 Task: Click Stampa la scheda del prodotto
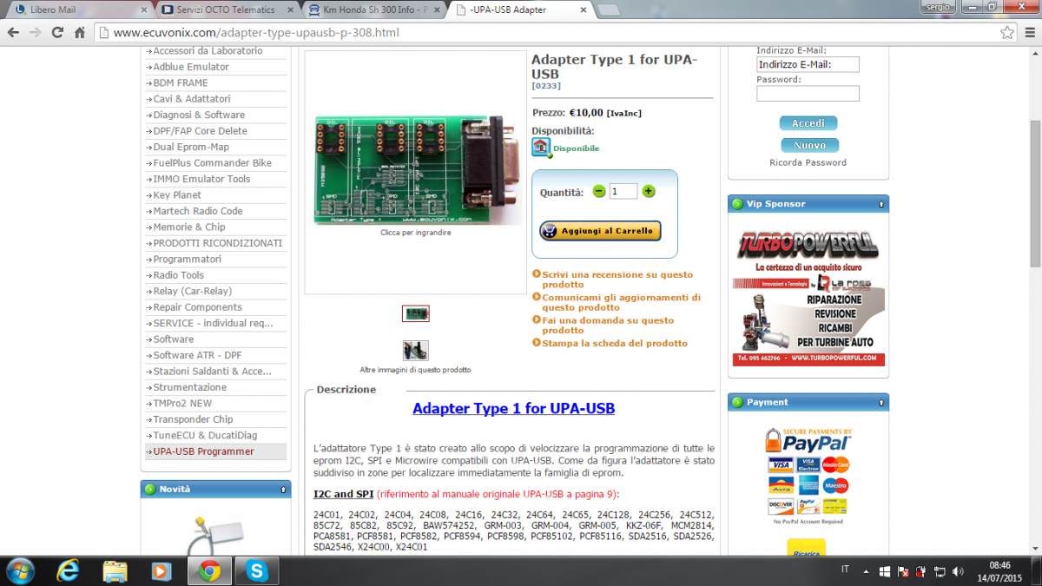coord(615,343)
